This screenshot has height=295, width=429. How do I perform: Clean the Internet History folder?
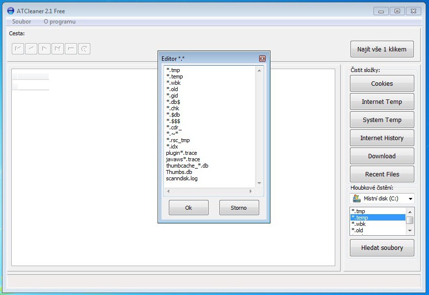click(x=382, y=138)
